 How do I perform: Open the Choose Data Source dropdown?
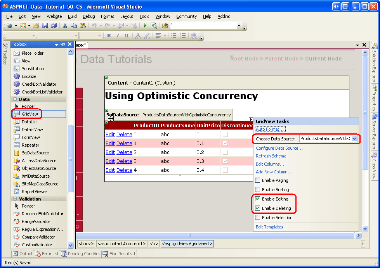[354, 139]
